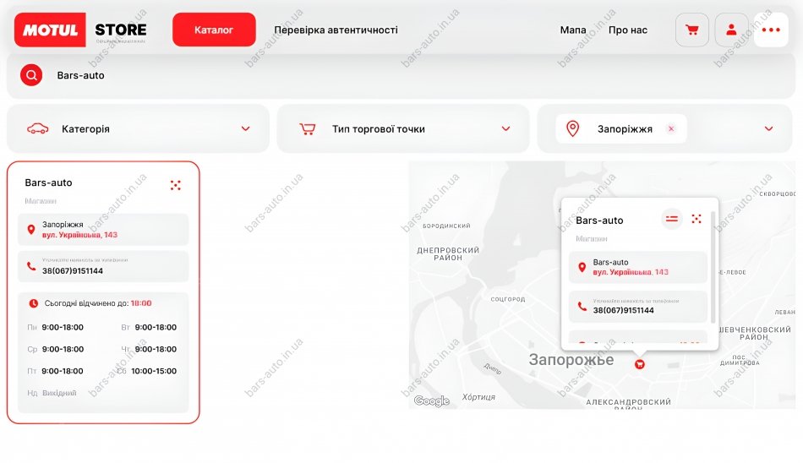The height and width of the screenshot is (463, 803).
Task: Click the Google logo on map
Action: 432,400
